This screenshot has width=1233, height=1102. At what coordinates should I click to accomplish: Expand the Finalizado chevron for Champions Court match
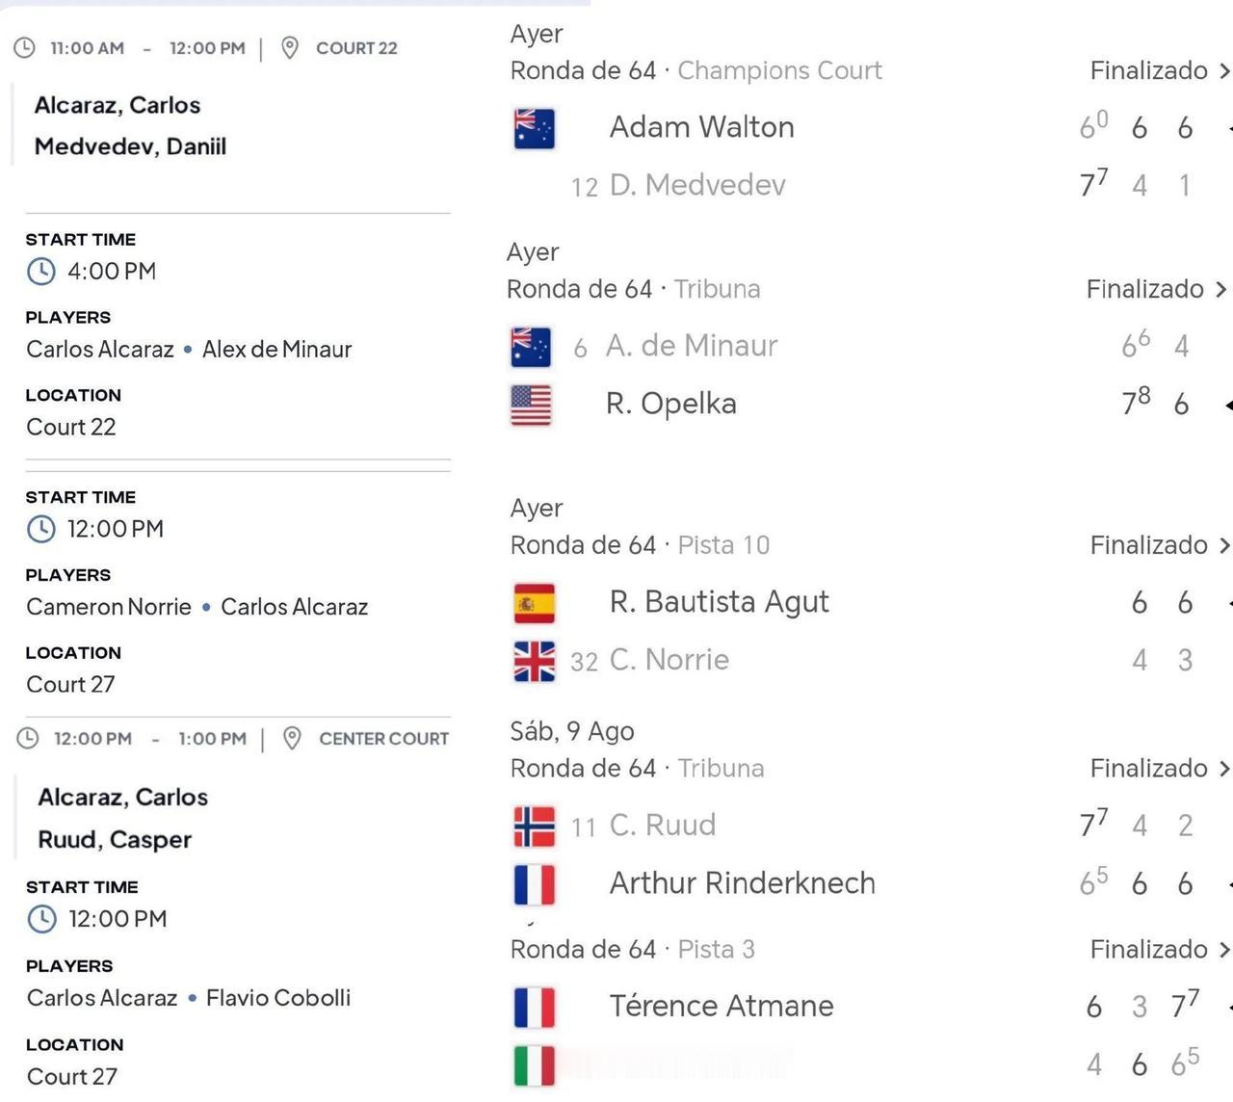tap(1224, 71)
